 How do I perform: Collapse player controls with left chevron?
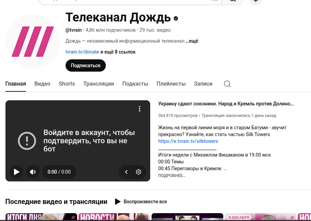126,172
